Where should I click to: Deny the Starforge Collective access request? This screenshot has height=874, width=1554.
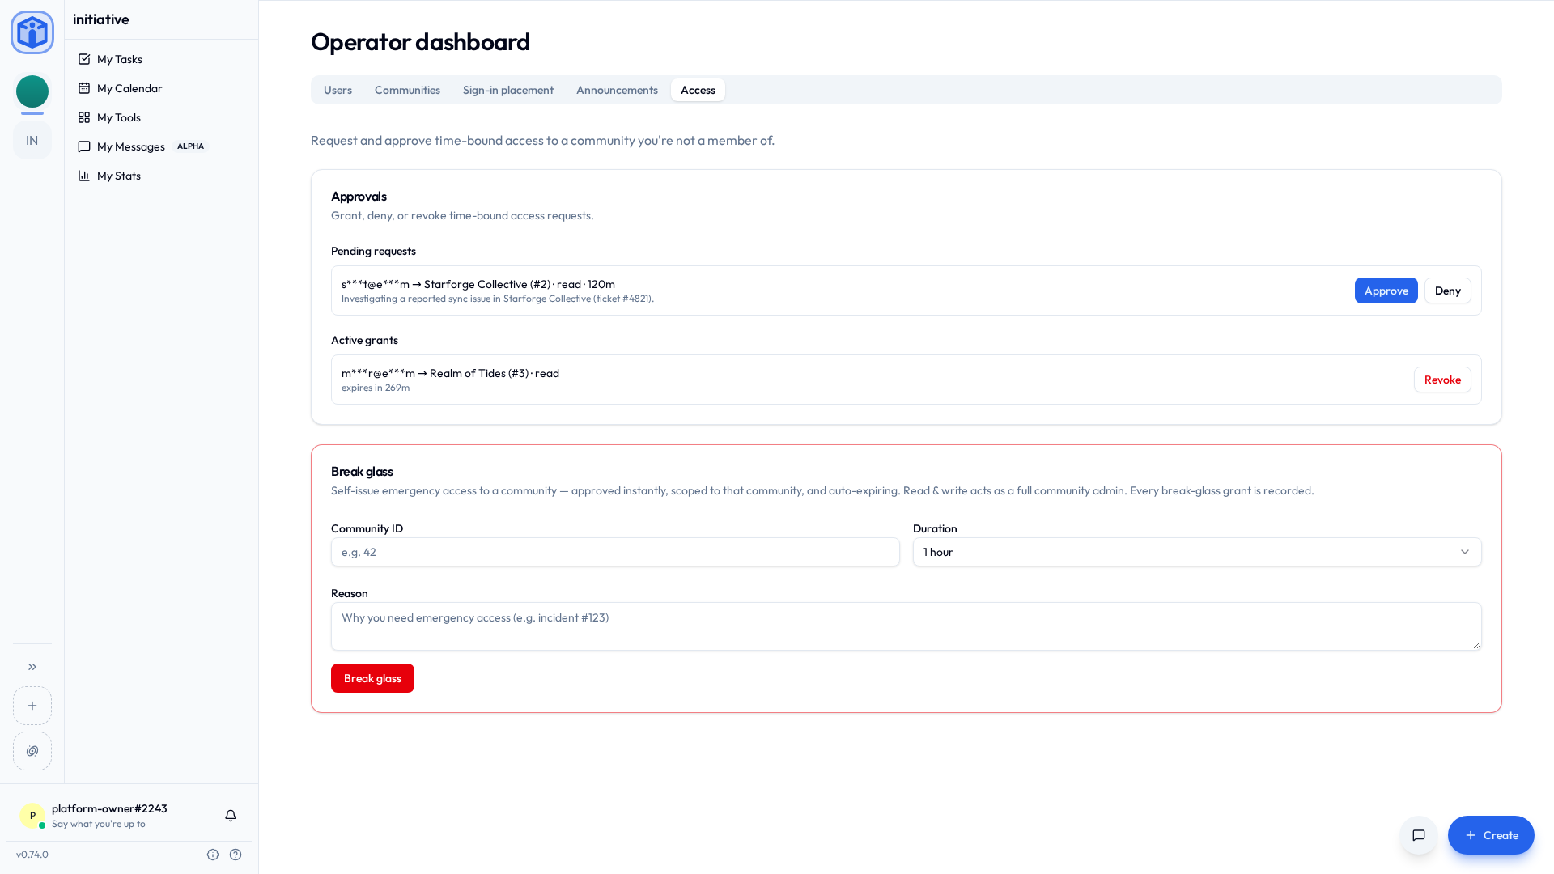1448,291
